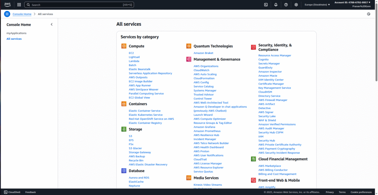The height and width of the screenshot is (195, 378).
Task: Open the IAM service link
Action: [x=261, y=136]
